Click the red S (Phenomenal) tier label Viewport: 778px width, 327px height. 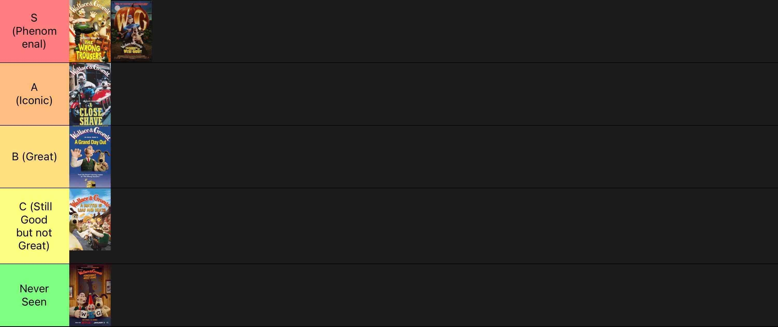(34, 31)
